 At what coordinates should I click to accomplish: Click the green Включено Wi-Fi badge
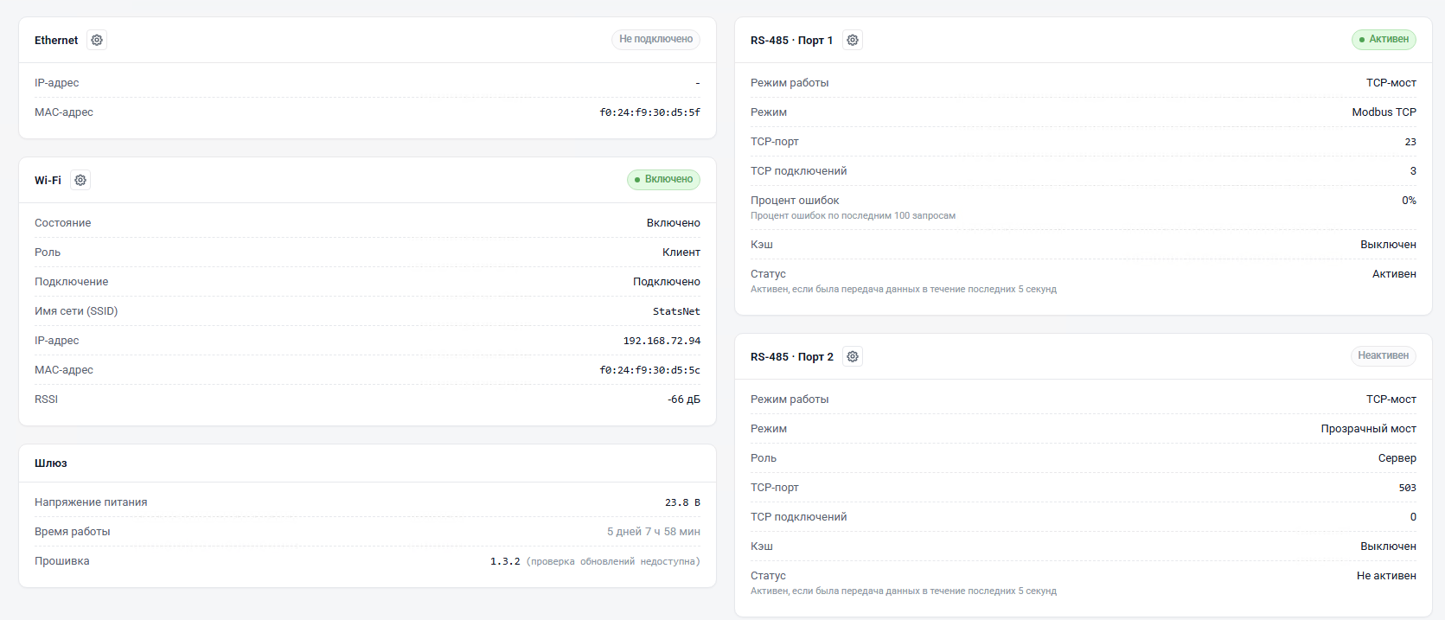coord(663,179)
